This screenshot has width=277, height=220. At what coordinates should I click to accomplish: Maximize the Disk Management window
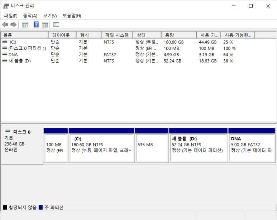coord(251,6)
